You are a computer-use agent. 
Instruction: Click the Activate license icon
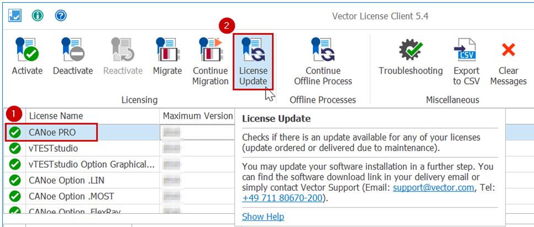[27, 51]
